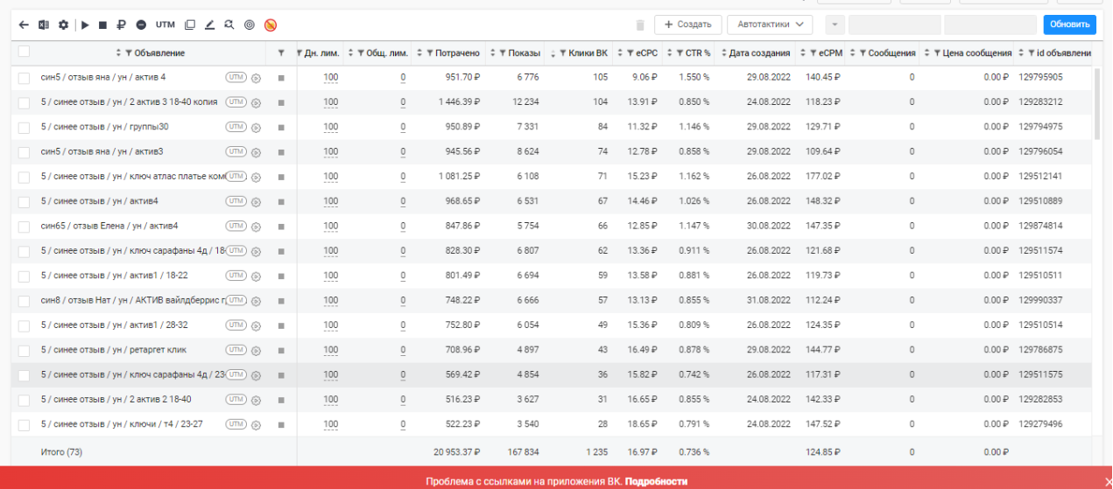Click the Создать button

pyautogui.click(x=688, y=24)
